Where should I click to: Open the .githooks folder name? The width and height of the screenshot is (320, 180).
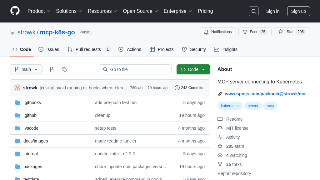click(32, 102)
